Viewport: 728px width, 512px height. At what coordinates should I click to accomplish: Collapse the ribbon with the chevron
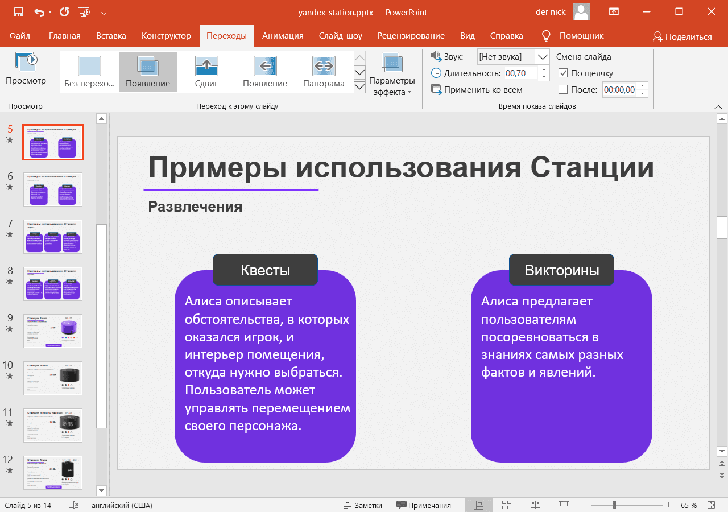pos(718,106)
